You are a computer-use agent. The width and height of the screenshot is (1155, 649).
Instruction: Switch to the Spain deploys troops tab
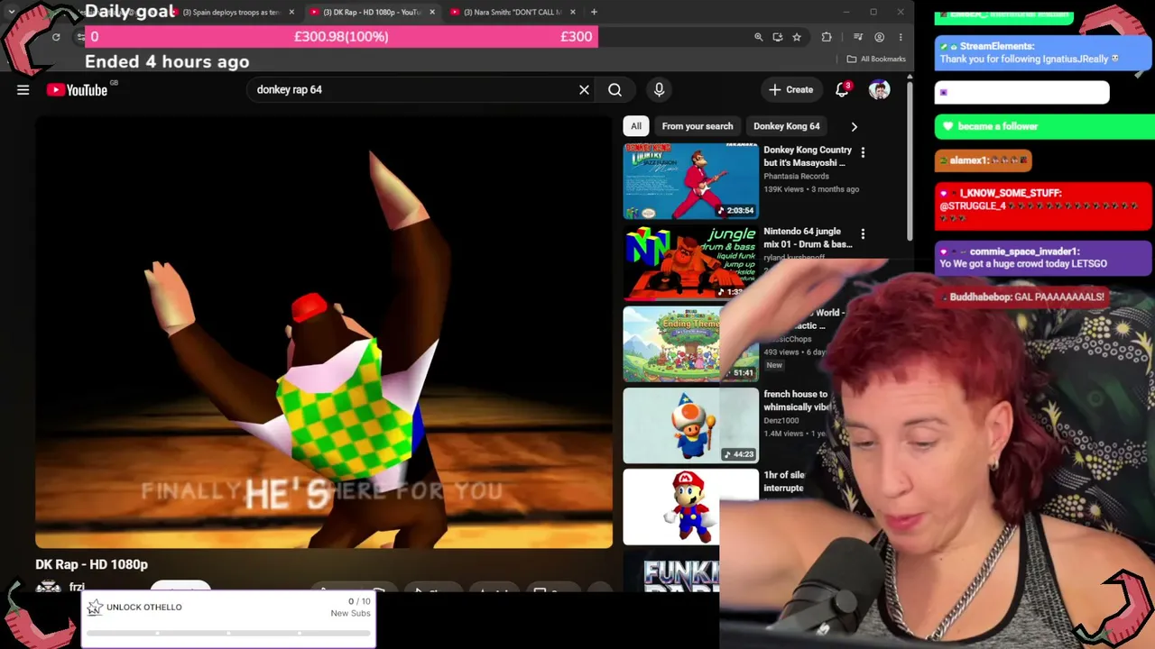coord(230,12)
